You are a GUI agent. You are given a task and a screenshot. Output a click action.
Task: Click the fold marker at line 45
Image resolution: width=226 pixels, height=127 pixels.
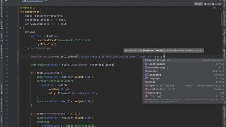click(18, 44)
